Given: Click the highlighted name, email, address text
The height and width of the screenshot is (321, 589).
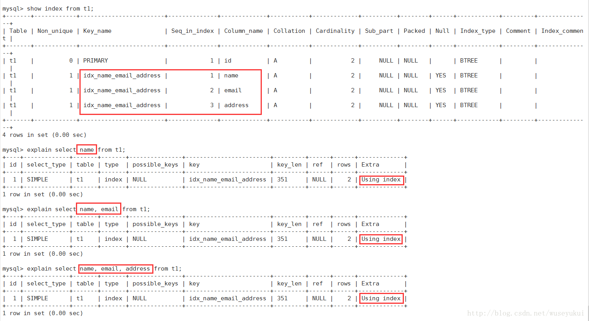Looking at the screenshot, I should (x=115, y=269).
